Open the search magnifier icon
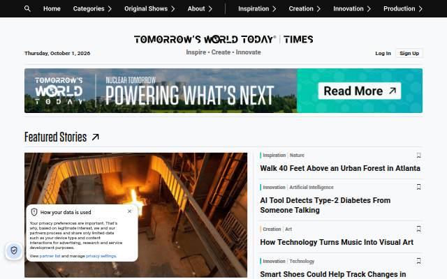This screenshot has width=447, height=279. (x=27, y=8)
